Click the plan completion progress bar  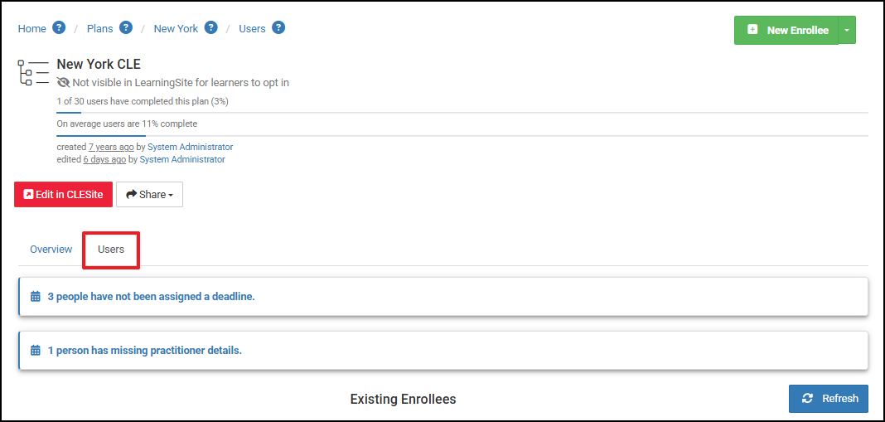click(x=462, y=113)
